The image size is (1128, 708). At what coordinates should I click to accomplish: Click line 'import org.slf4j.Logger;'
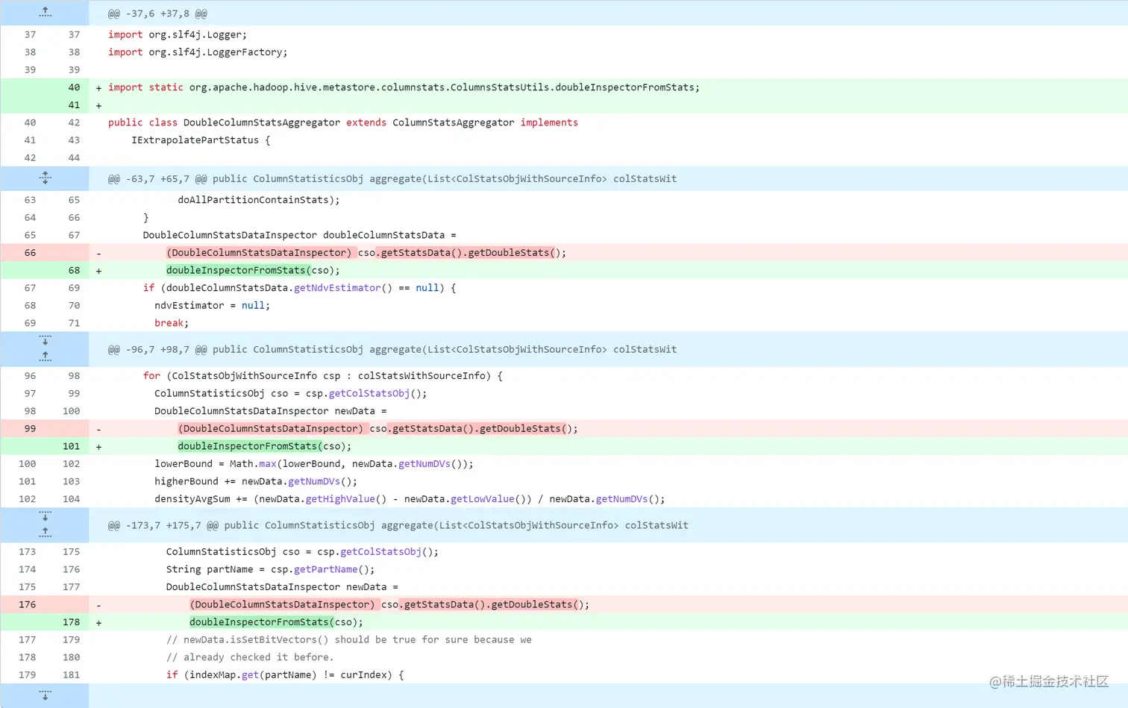coord(178,34)
